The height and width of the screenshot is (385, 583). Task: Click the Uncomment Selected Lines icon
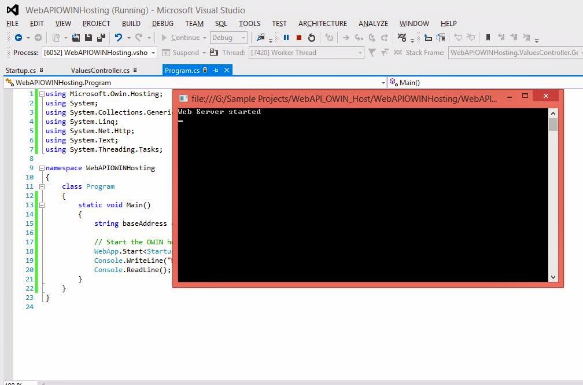[471, 38]
